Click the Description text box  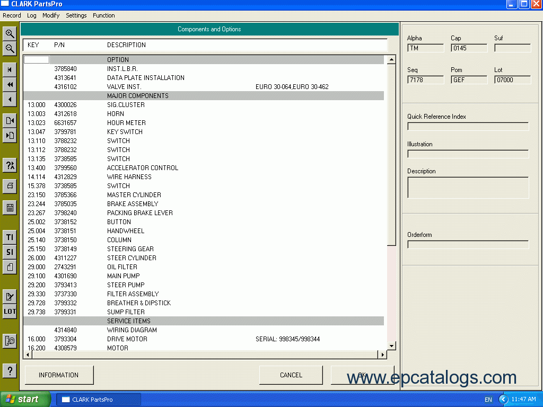(x=468, y=188)
